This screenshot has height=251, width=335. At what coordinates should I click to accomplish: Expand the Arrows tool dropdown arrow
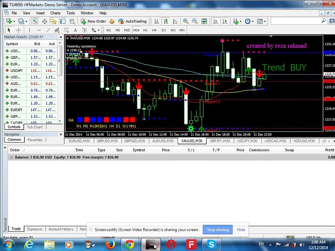[98, 30]
